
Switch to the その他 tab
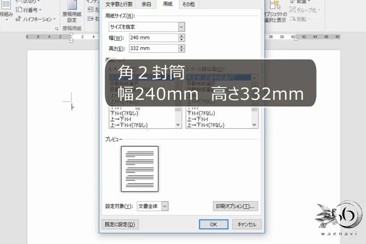tap(188, 4)
